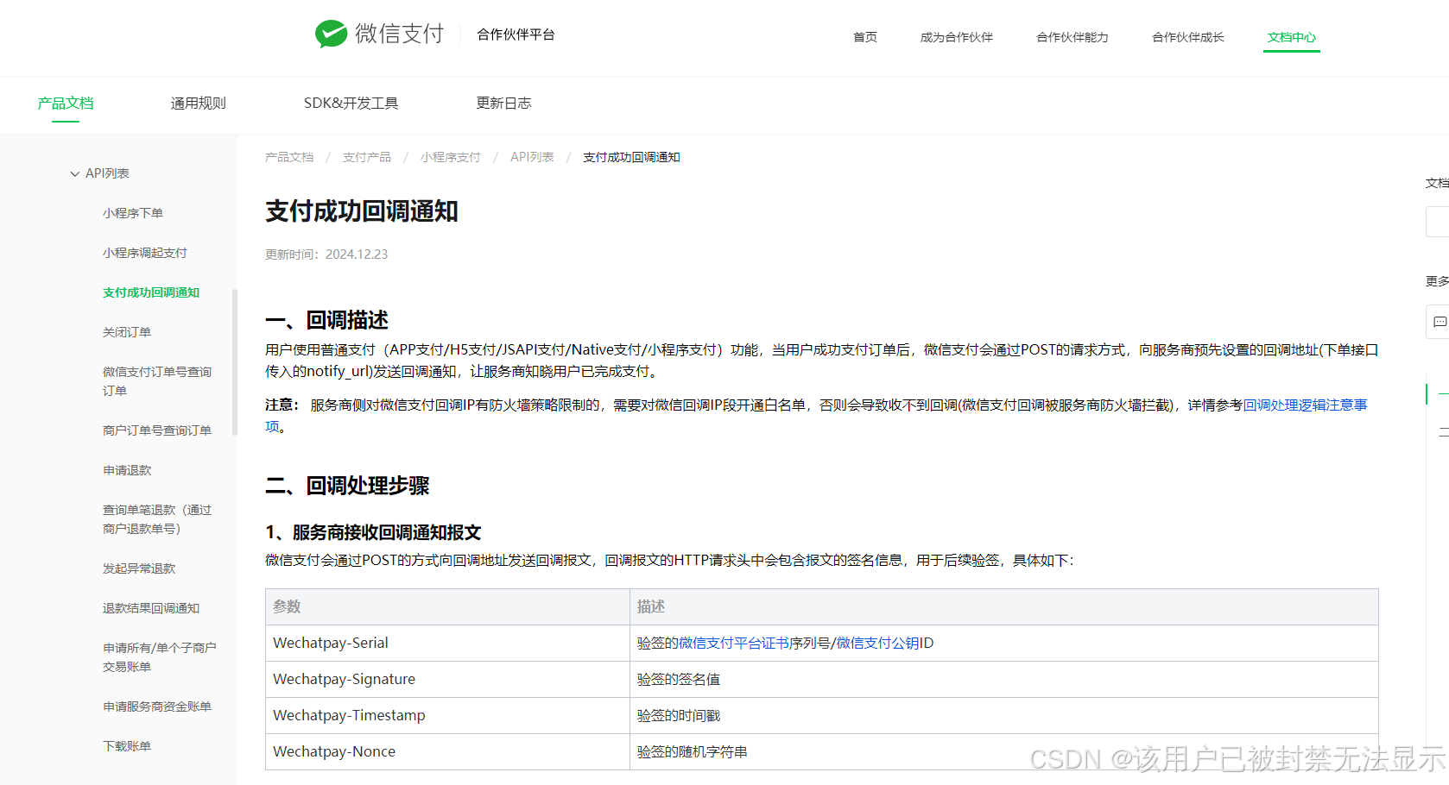Screen dimensions: 1449x785
Task: Click the 参数 table column header
Action: coord(447,606)
